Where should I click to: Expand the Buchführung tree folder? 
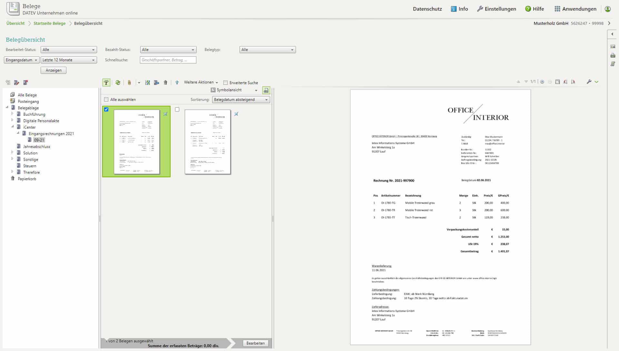[x=13, y=114]
